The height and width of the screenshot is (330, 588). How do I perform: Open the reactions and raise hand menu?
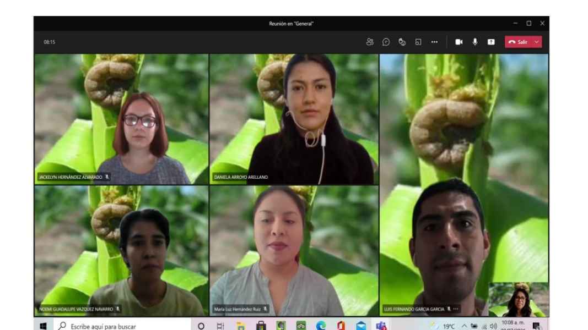[402, 42]
